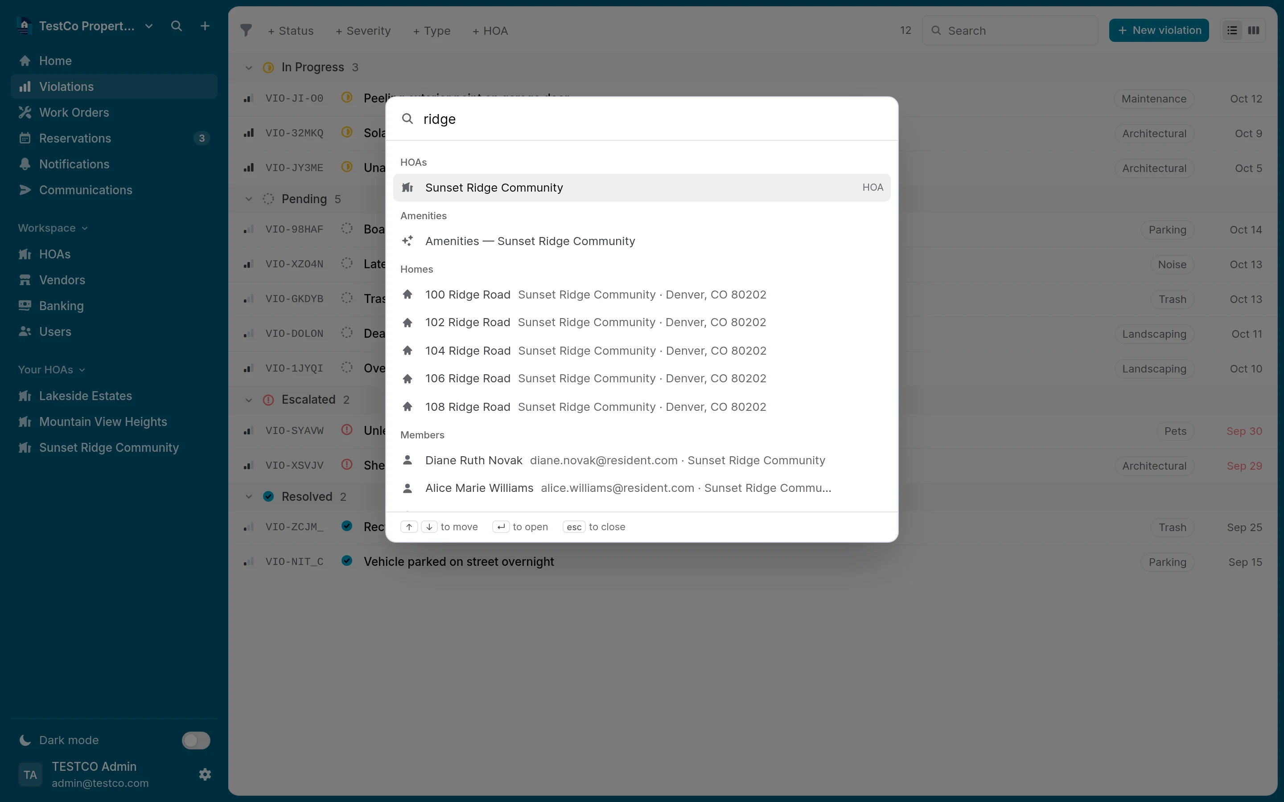
Task: Add a Severity filter
Action: pyautogui.click(x=363, y=31)
